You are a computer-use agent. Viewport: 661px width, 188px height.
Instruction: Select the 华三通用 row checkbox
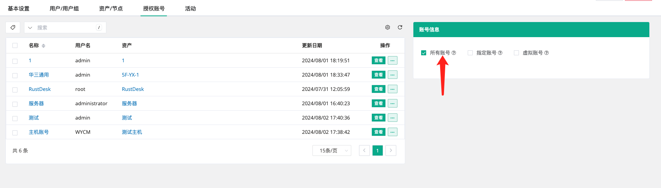click(15, 75)
